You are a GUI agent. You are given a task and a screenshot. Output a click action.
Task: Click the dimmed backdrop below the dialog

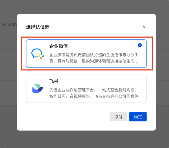click(85, 139)
